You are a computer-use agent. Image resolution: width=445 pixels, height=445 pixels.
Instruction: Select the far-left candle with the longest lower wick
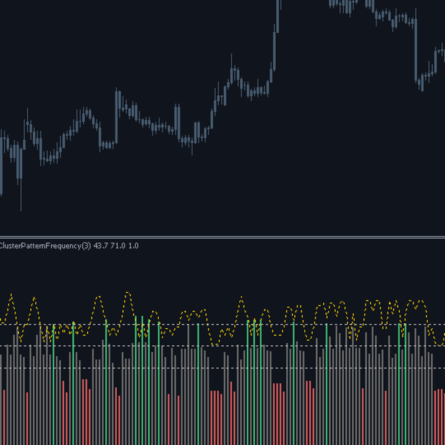(x=21, y=176)
